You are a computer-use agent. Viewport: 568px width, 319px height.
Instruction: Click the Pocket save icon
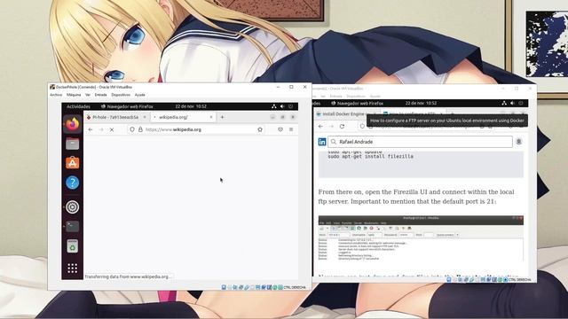pos(280,129)
